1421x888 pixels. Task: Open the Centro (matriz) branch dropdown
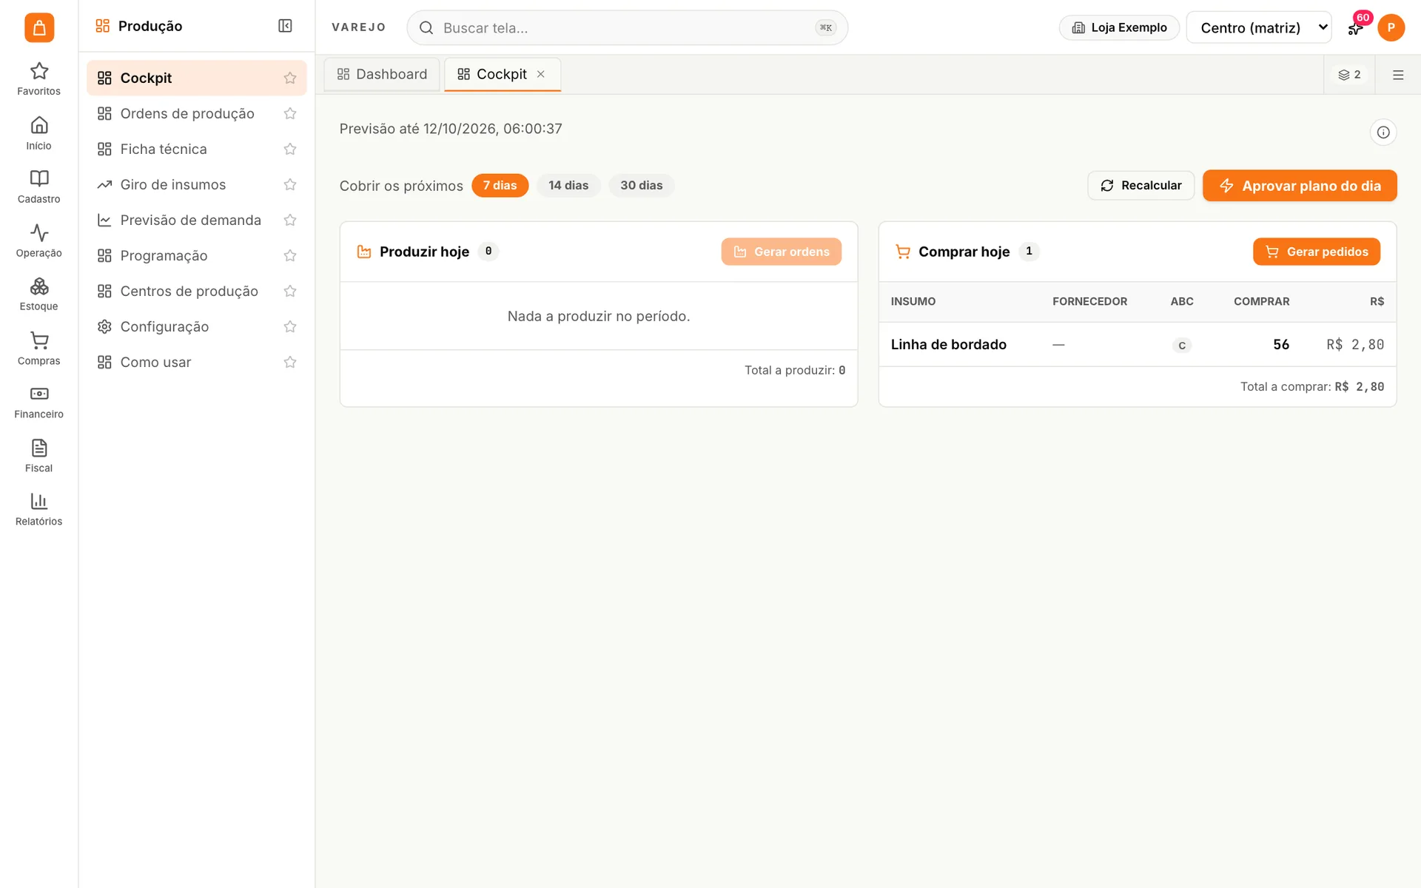1258,27
